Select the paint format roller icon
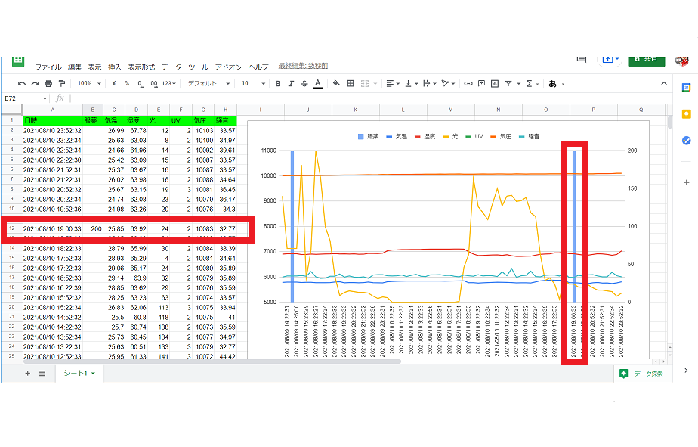 tap(61, 83)
